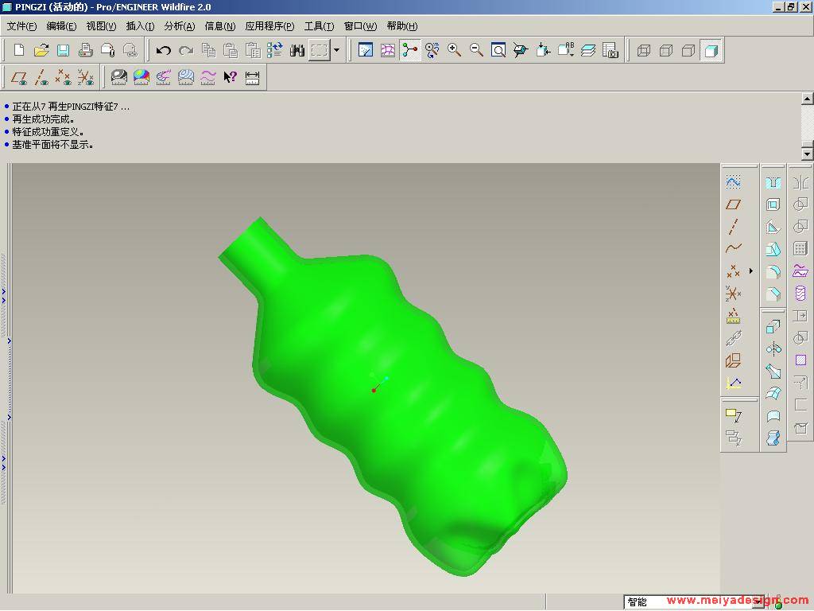Zoom out with the minus magnifier
This screenshot has width=814, height=611.
pos(476,50)
